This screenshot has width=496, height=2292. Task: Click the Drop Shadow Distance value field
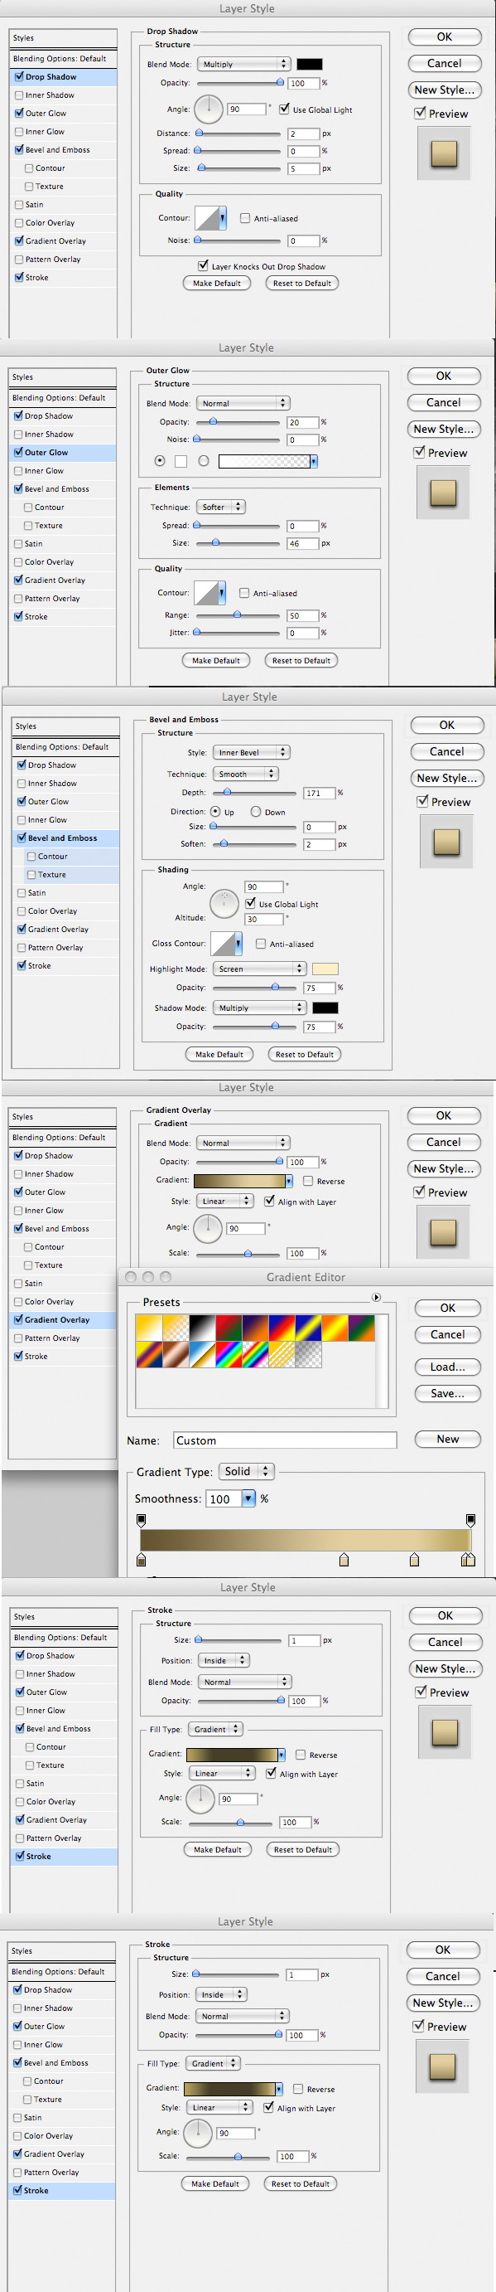pos(303,134)
